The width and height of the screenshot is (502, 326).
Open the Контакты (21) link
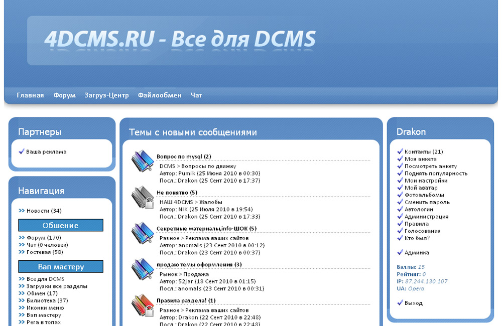424,151
